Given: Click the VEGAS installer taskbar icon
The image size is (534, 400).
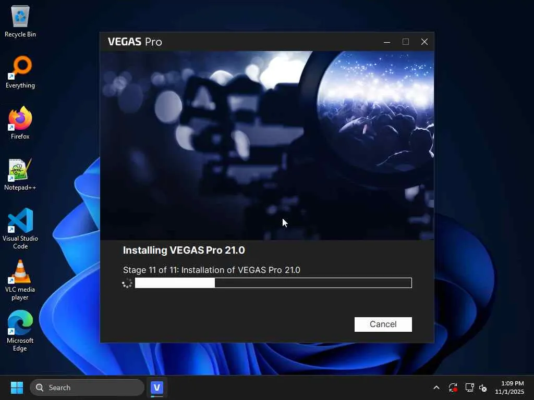Looking at the screenshot, I should [156, 387].
